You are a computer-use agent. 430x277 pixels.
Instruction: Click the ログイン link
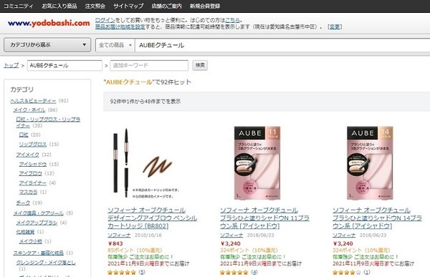pyautogui.click(x=105, y=20)
